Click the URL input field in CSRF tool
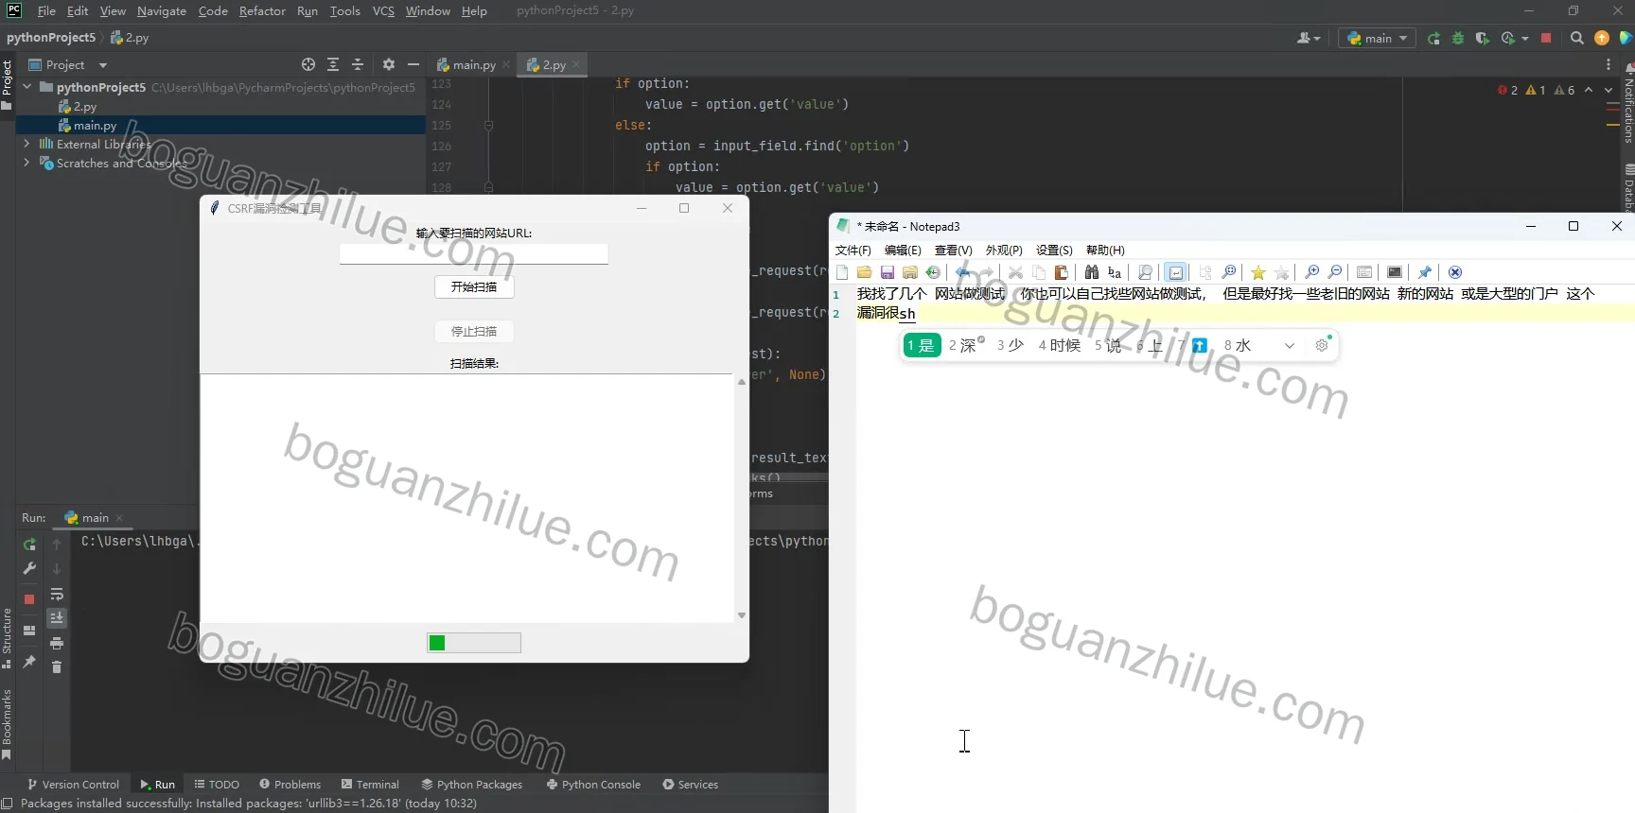1635x813 pixels. coord(474,253)
